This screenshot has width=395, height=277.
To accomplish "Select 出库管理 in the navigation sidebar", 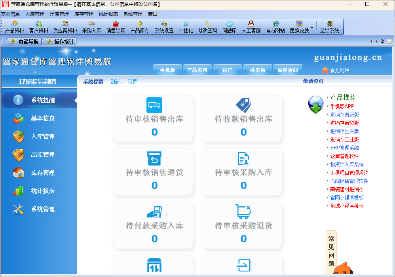I will [39, 155].
